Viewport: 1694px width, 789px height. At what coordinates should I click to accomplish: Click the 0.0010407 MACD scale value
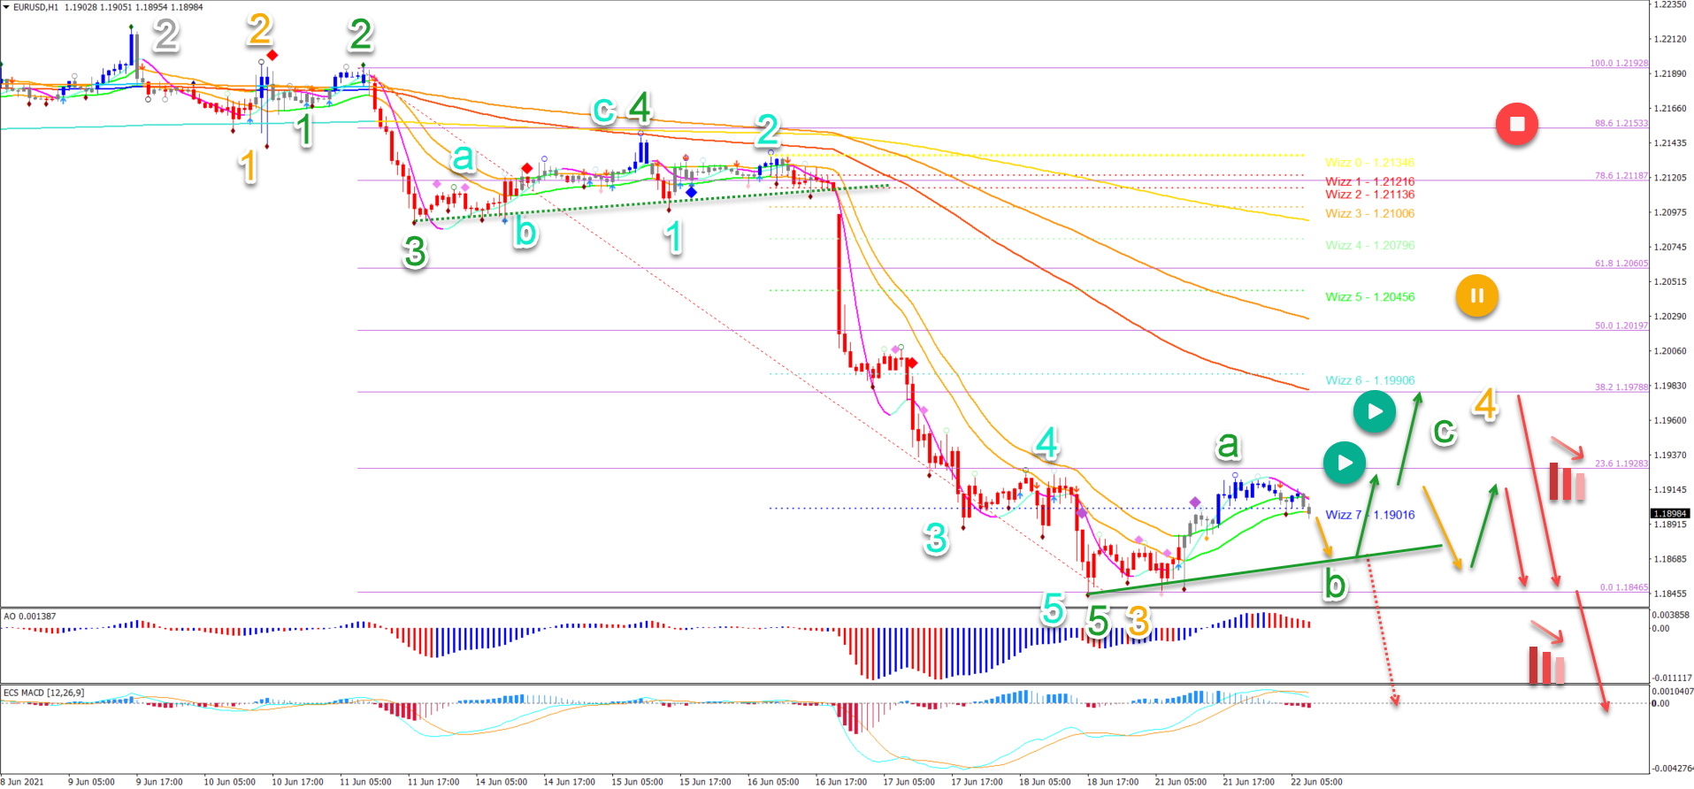click(1673, 692)
